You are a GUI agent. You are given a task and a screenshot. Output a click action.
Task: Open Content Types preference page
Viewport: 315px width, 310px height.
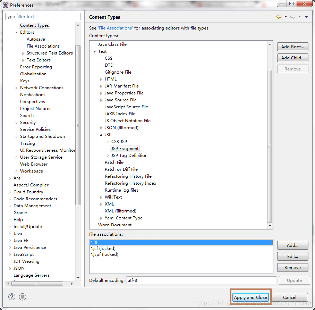(34, 25)
